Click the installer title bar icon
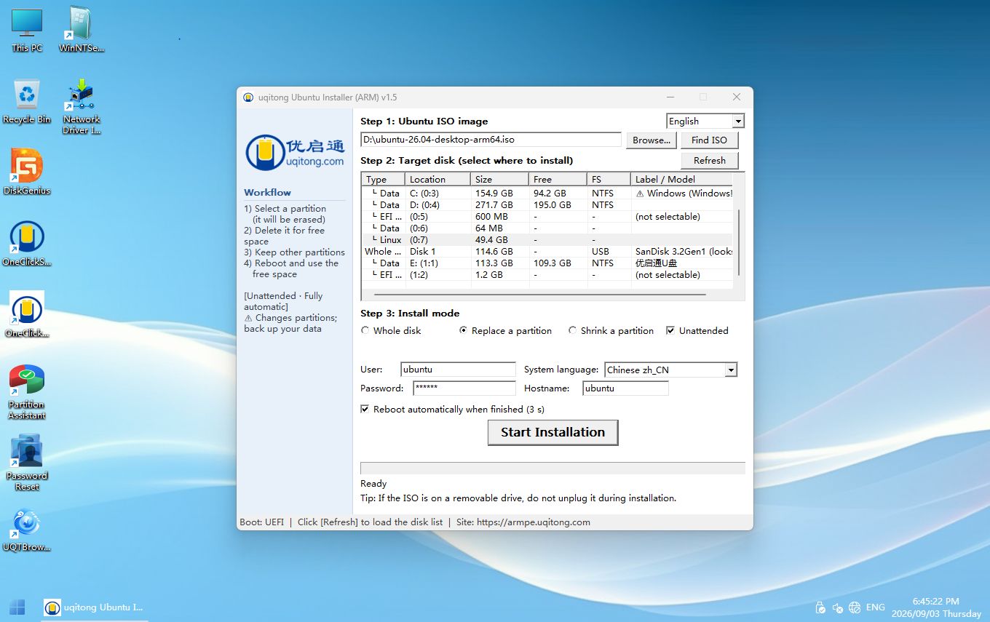The image size is (990, 622). click(248, 97)
